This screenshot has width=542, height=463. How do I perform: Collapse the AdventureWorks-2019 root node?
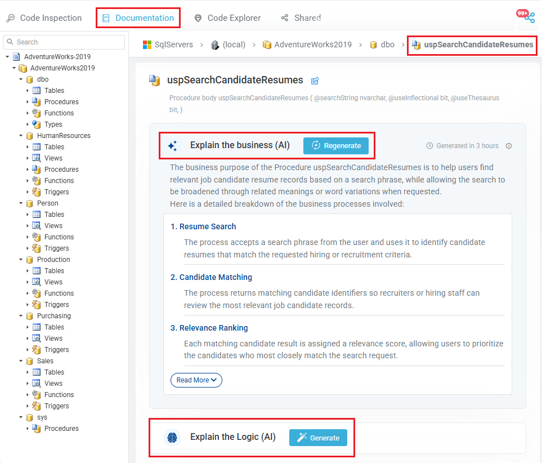point(7,56)
